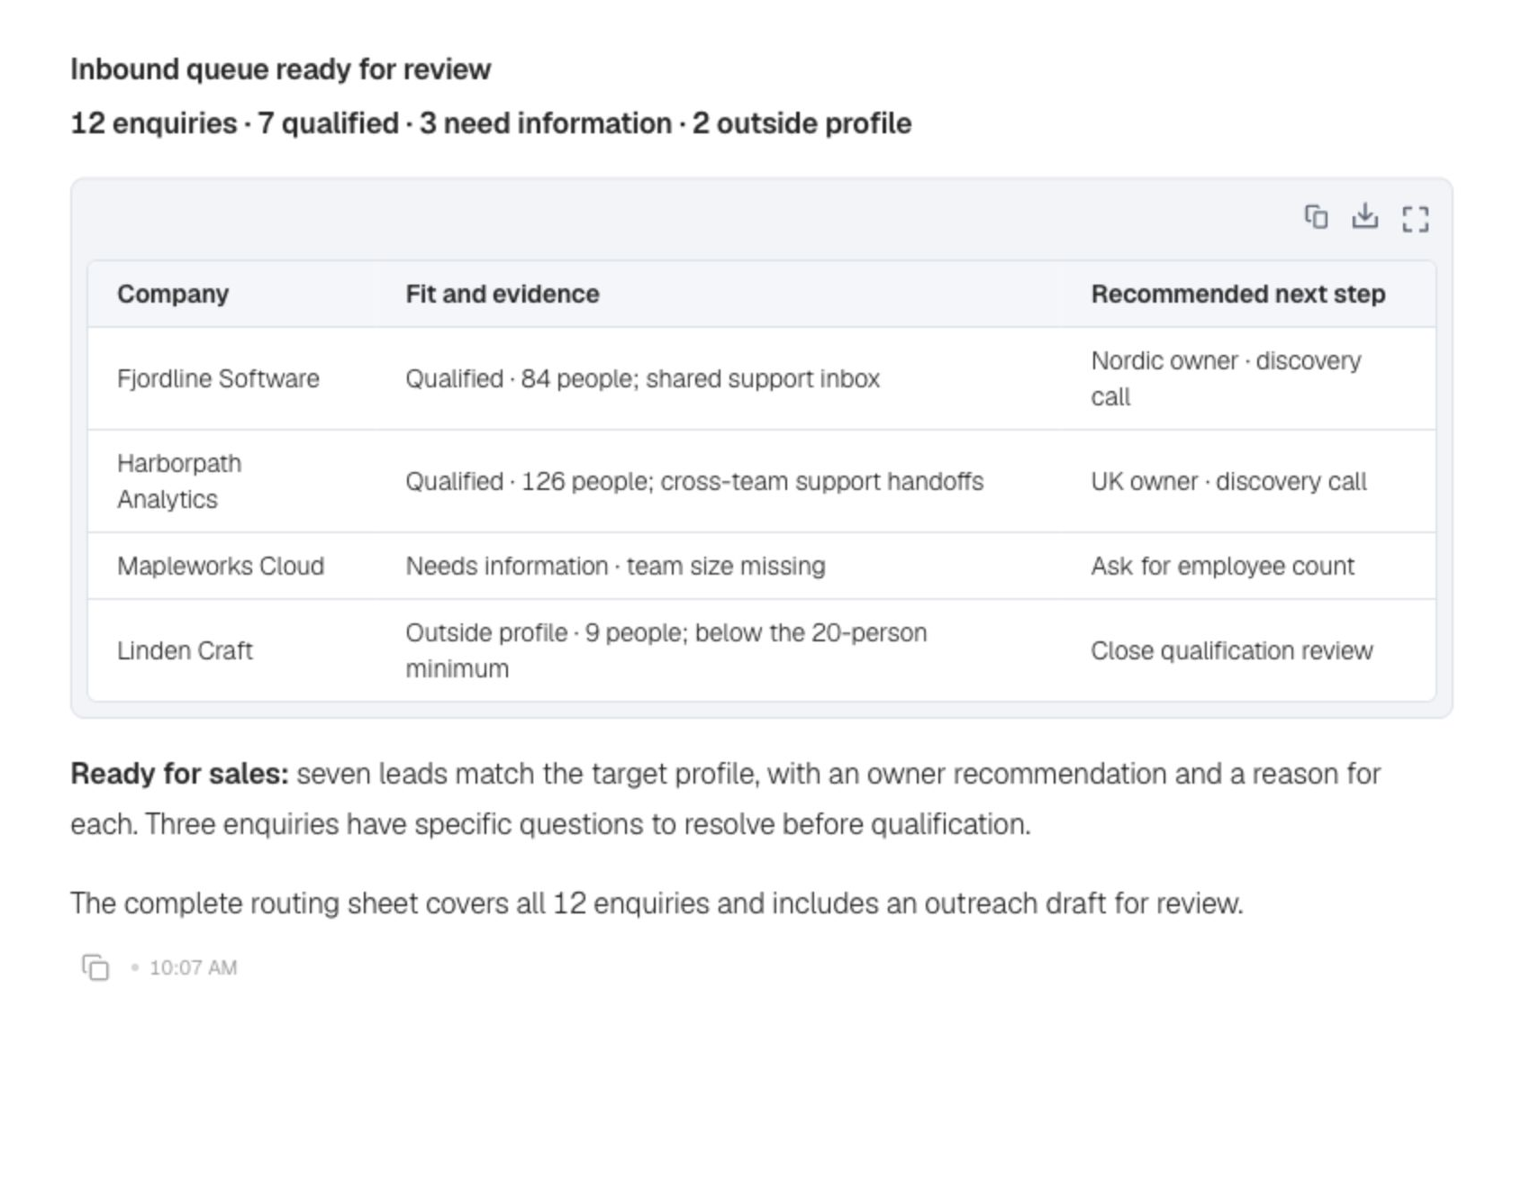
Task: Expand table to fullscreen icon
Action: pos(1415,219)
